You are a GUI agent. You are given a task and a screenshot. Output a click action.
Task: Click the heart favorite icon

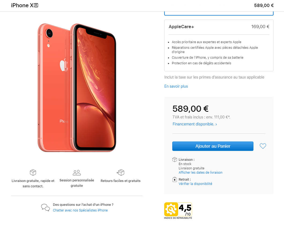pyautogui.click(x=263, y=146)
